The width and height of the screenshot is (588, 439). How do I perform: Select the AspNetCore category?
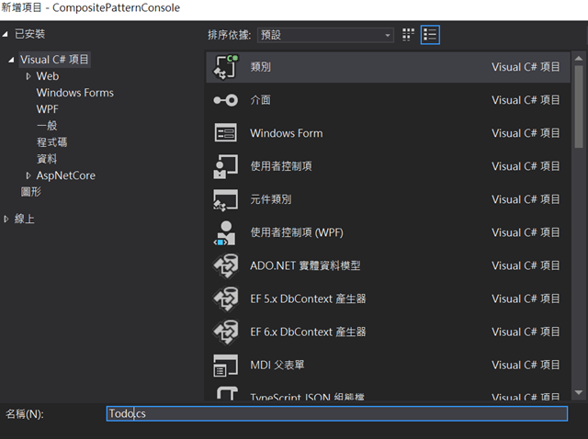65,175
